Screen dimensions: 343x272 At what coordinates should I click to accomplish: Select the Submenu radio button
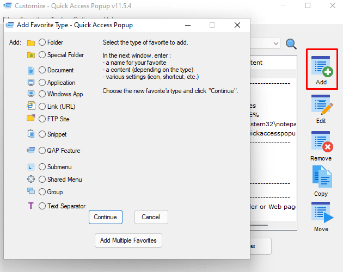click(x=42, y=167)
